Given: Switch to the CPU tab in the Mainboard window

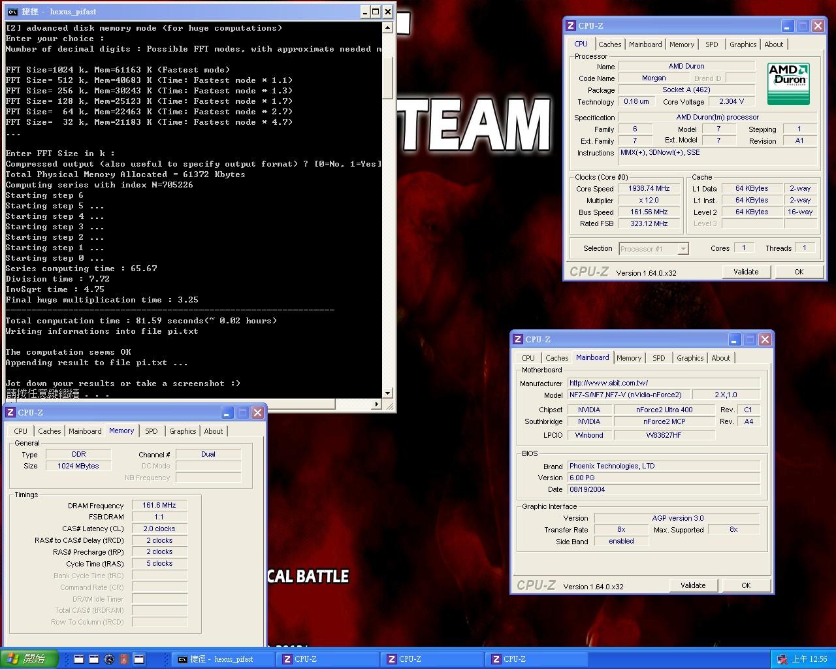Looking at the screenshot, I should (x=528, y=358).
